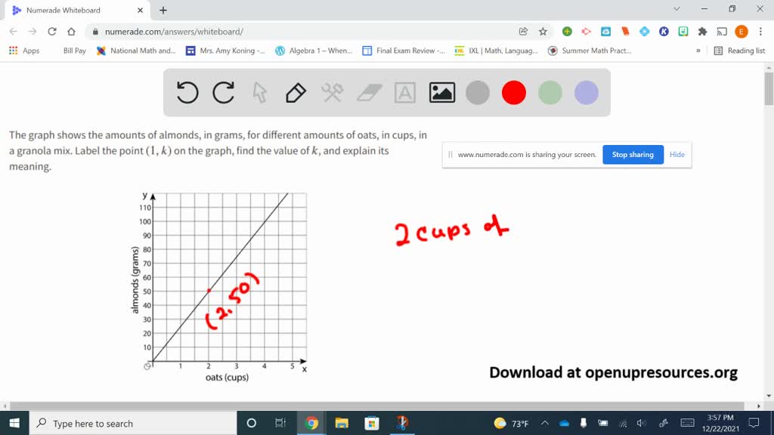774x435 pixels.
Task: Select the Eraser tool
Action: point(368,92)
